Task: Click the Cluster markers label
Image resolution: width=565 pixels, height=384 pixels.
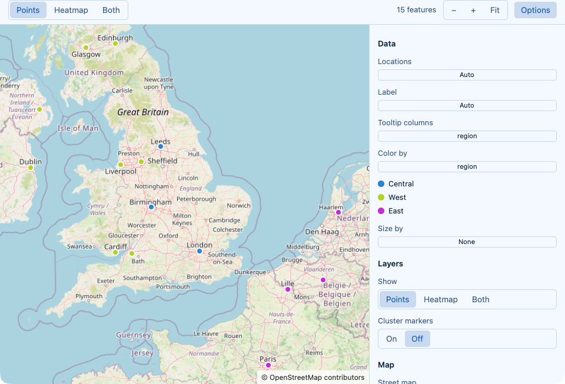Action: pyautogui.click(x=406, y=321)
